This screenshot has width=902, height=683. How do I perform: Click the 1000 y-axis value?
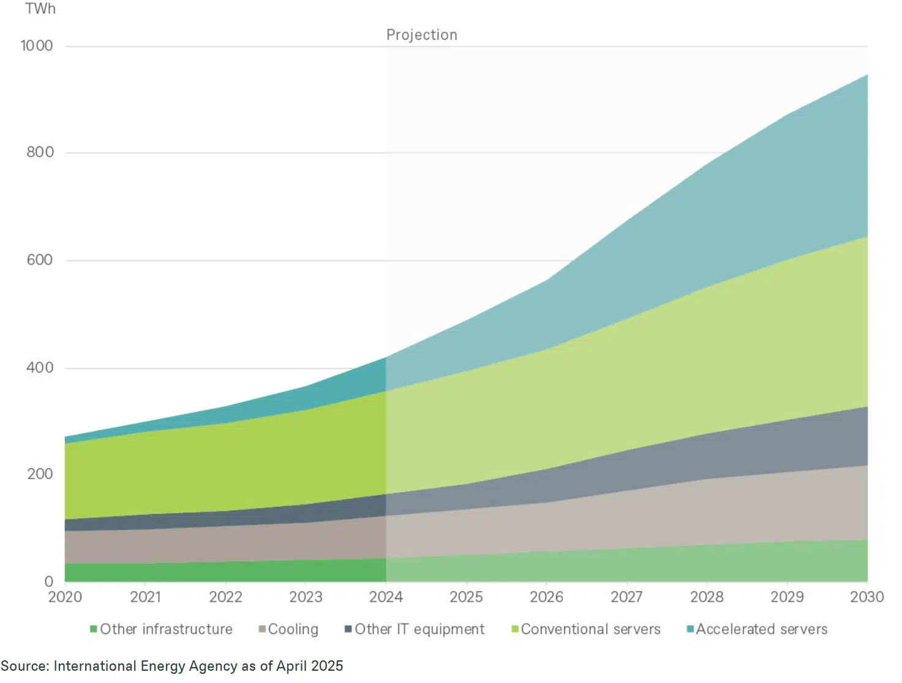click(37, 46)
